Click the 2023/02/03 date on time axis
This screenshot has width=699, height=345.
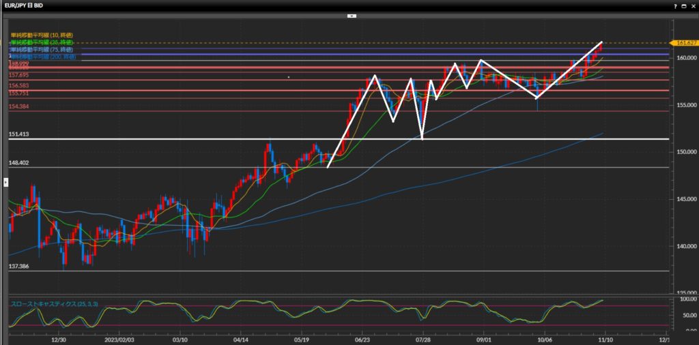point(119,338)
